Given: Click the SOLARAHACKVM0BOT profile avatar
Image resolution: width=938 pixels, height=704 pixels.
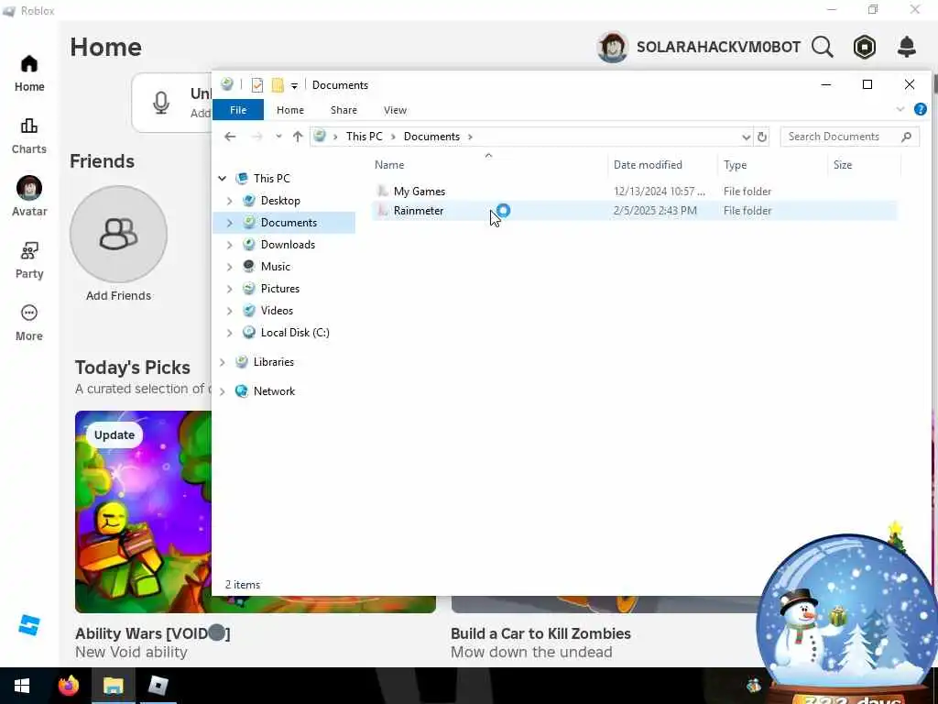Looking at the screenshot, I should click(613, 47).
